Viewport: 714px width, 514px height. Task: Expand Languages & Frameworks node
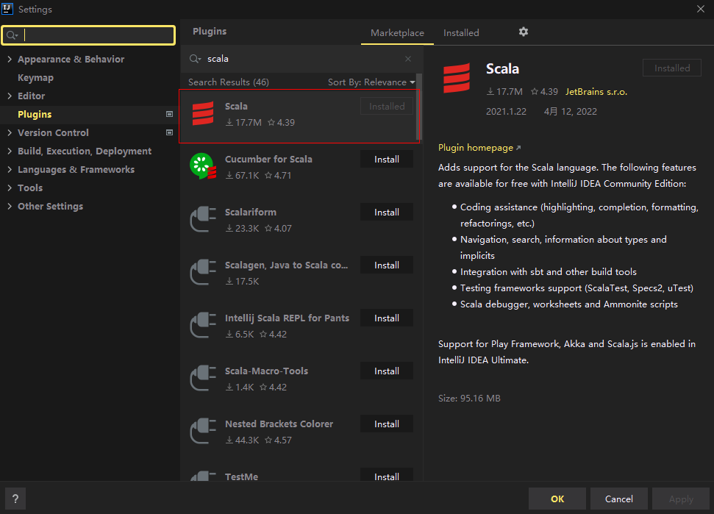(x=10, y=169)
